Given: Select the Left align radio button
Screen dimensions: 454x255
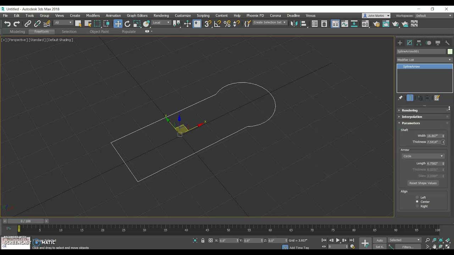Looking at the screenshot, I should tap(417, 197).
